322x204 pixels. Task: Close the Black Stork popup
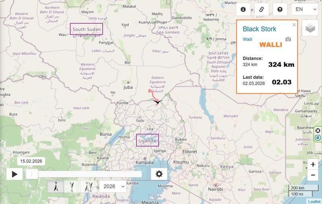click(294, 25)
